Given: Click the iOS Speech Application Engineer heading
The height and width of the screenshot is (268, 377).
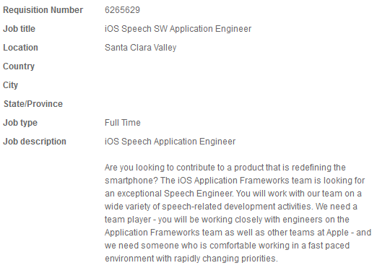Looking at the screenshot, I should [170, 142].
